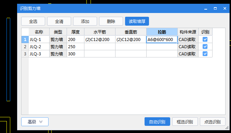Click 水平筋 cell (2)C12@200 in JLQ-1 row
This screenshot has height=133, width=231.
tap(100, 39)
